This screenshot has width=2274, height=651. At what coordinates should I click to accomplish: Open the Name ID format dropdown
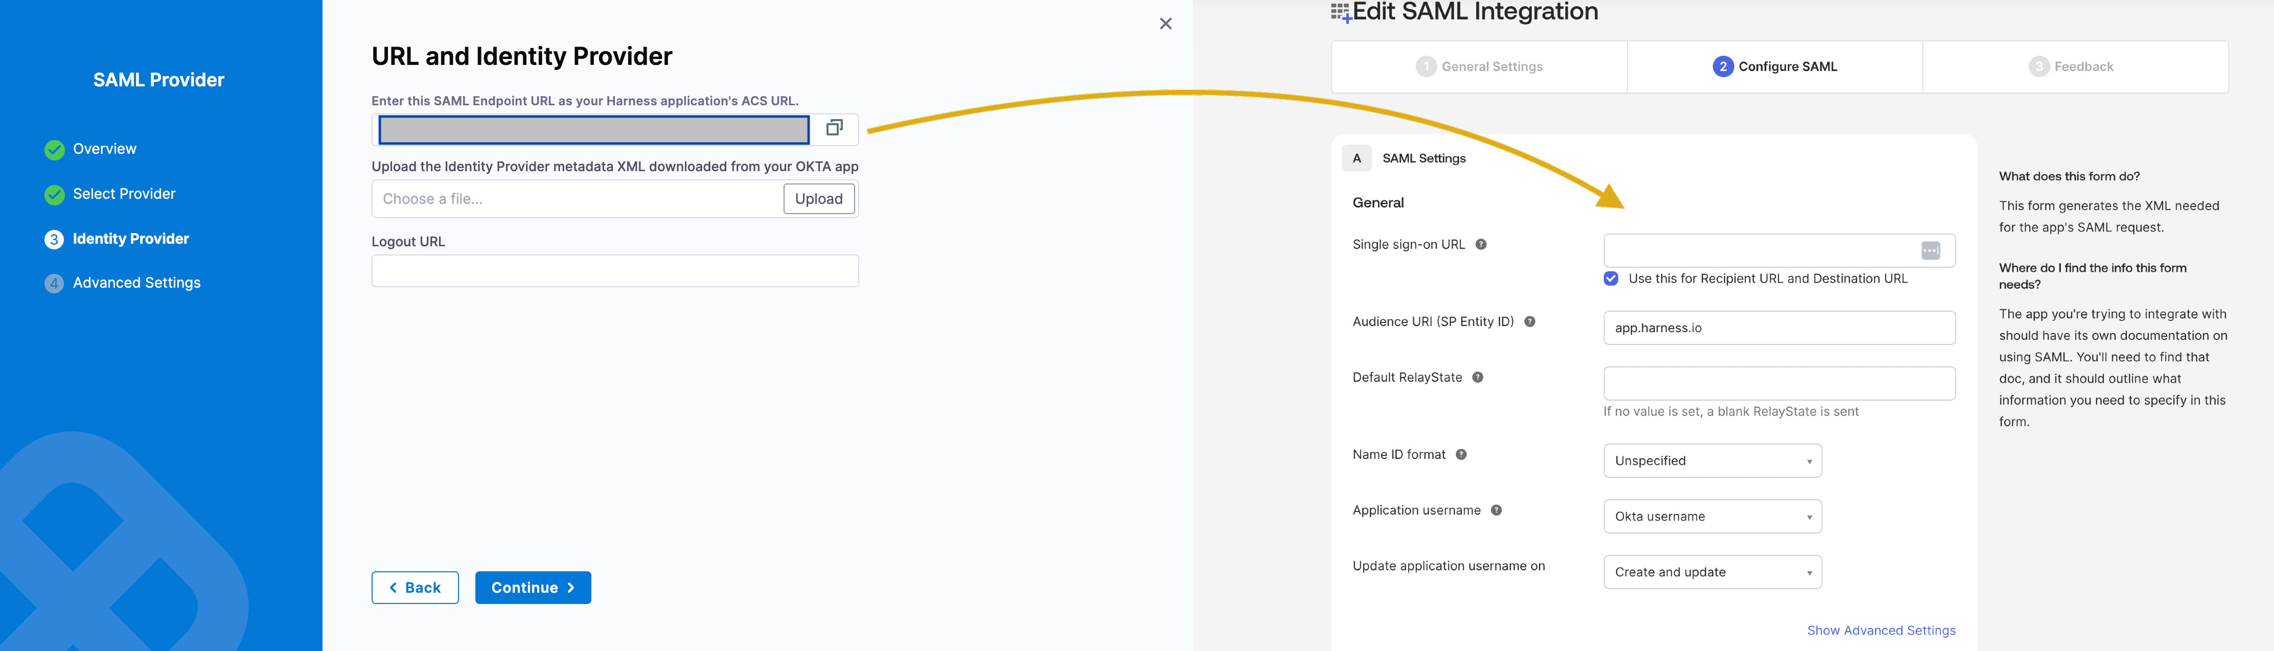pyautogui.click(x=1712, y=460)
